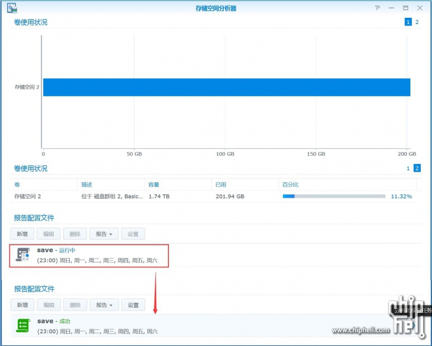This screenshot has width=432, height=346.
Task: Open the 报告 dropdown above the successful save profile
Action: pyautogui.click(x=104, y=305)
